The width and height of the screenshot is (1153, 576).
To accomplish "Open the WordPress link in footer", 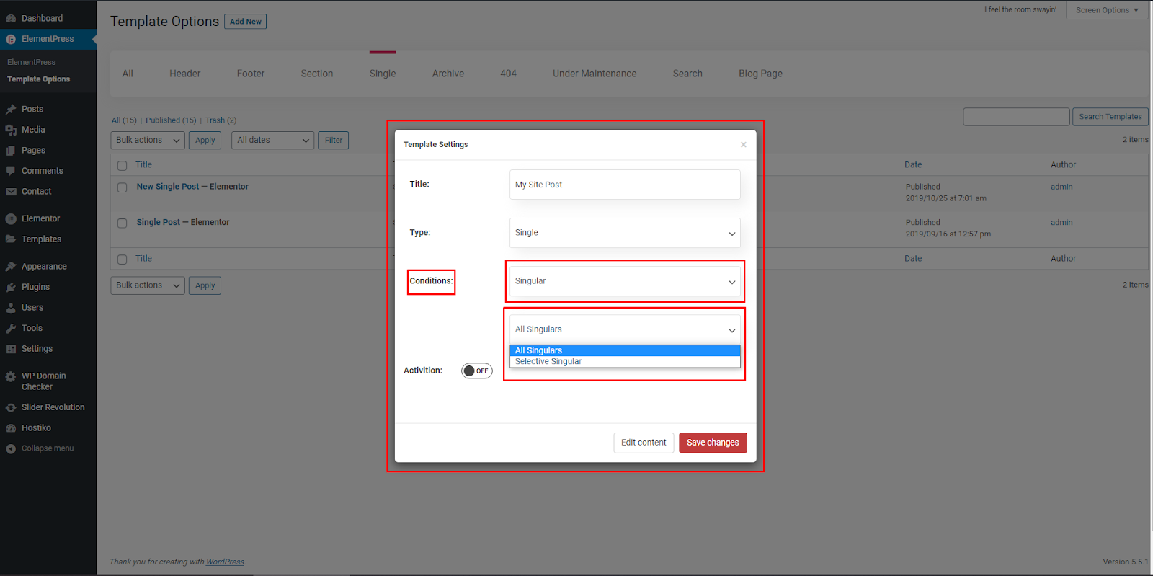I will (226, 562).
